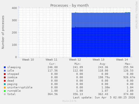139x104 pixels.
Task: Click the 'uninterruptible' legend label
Action: coord(20,87)
